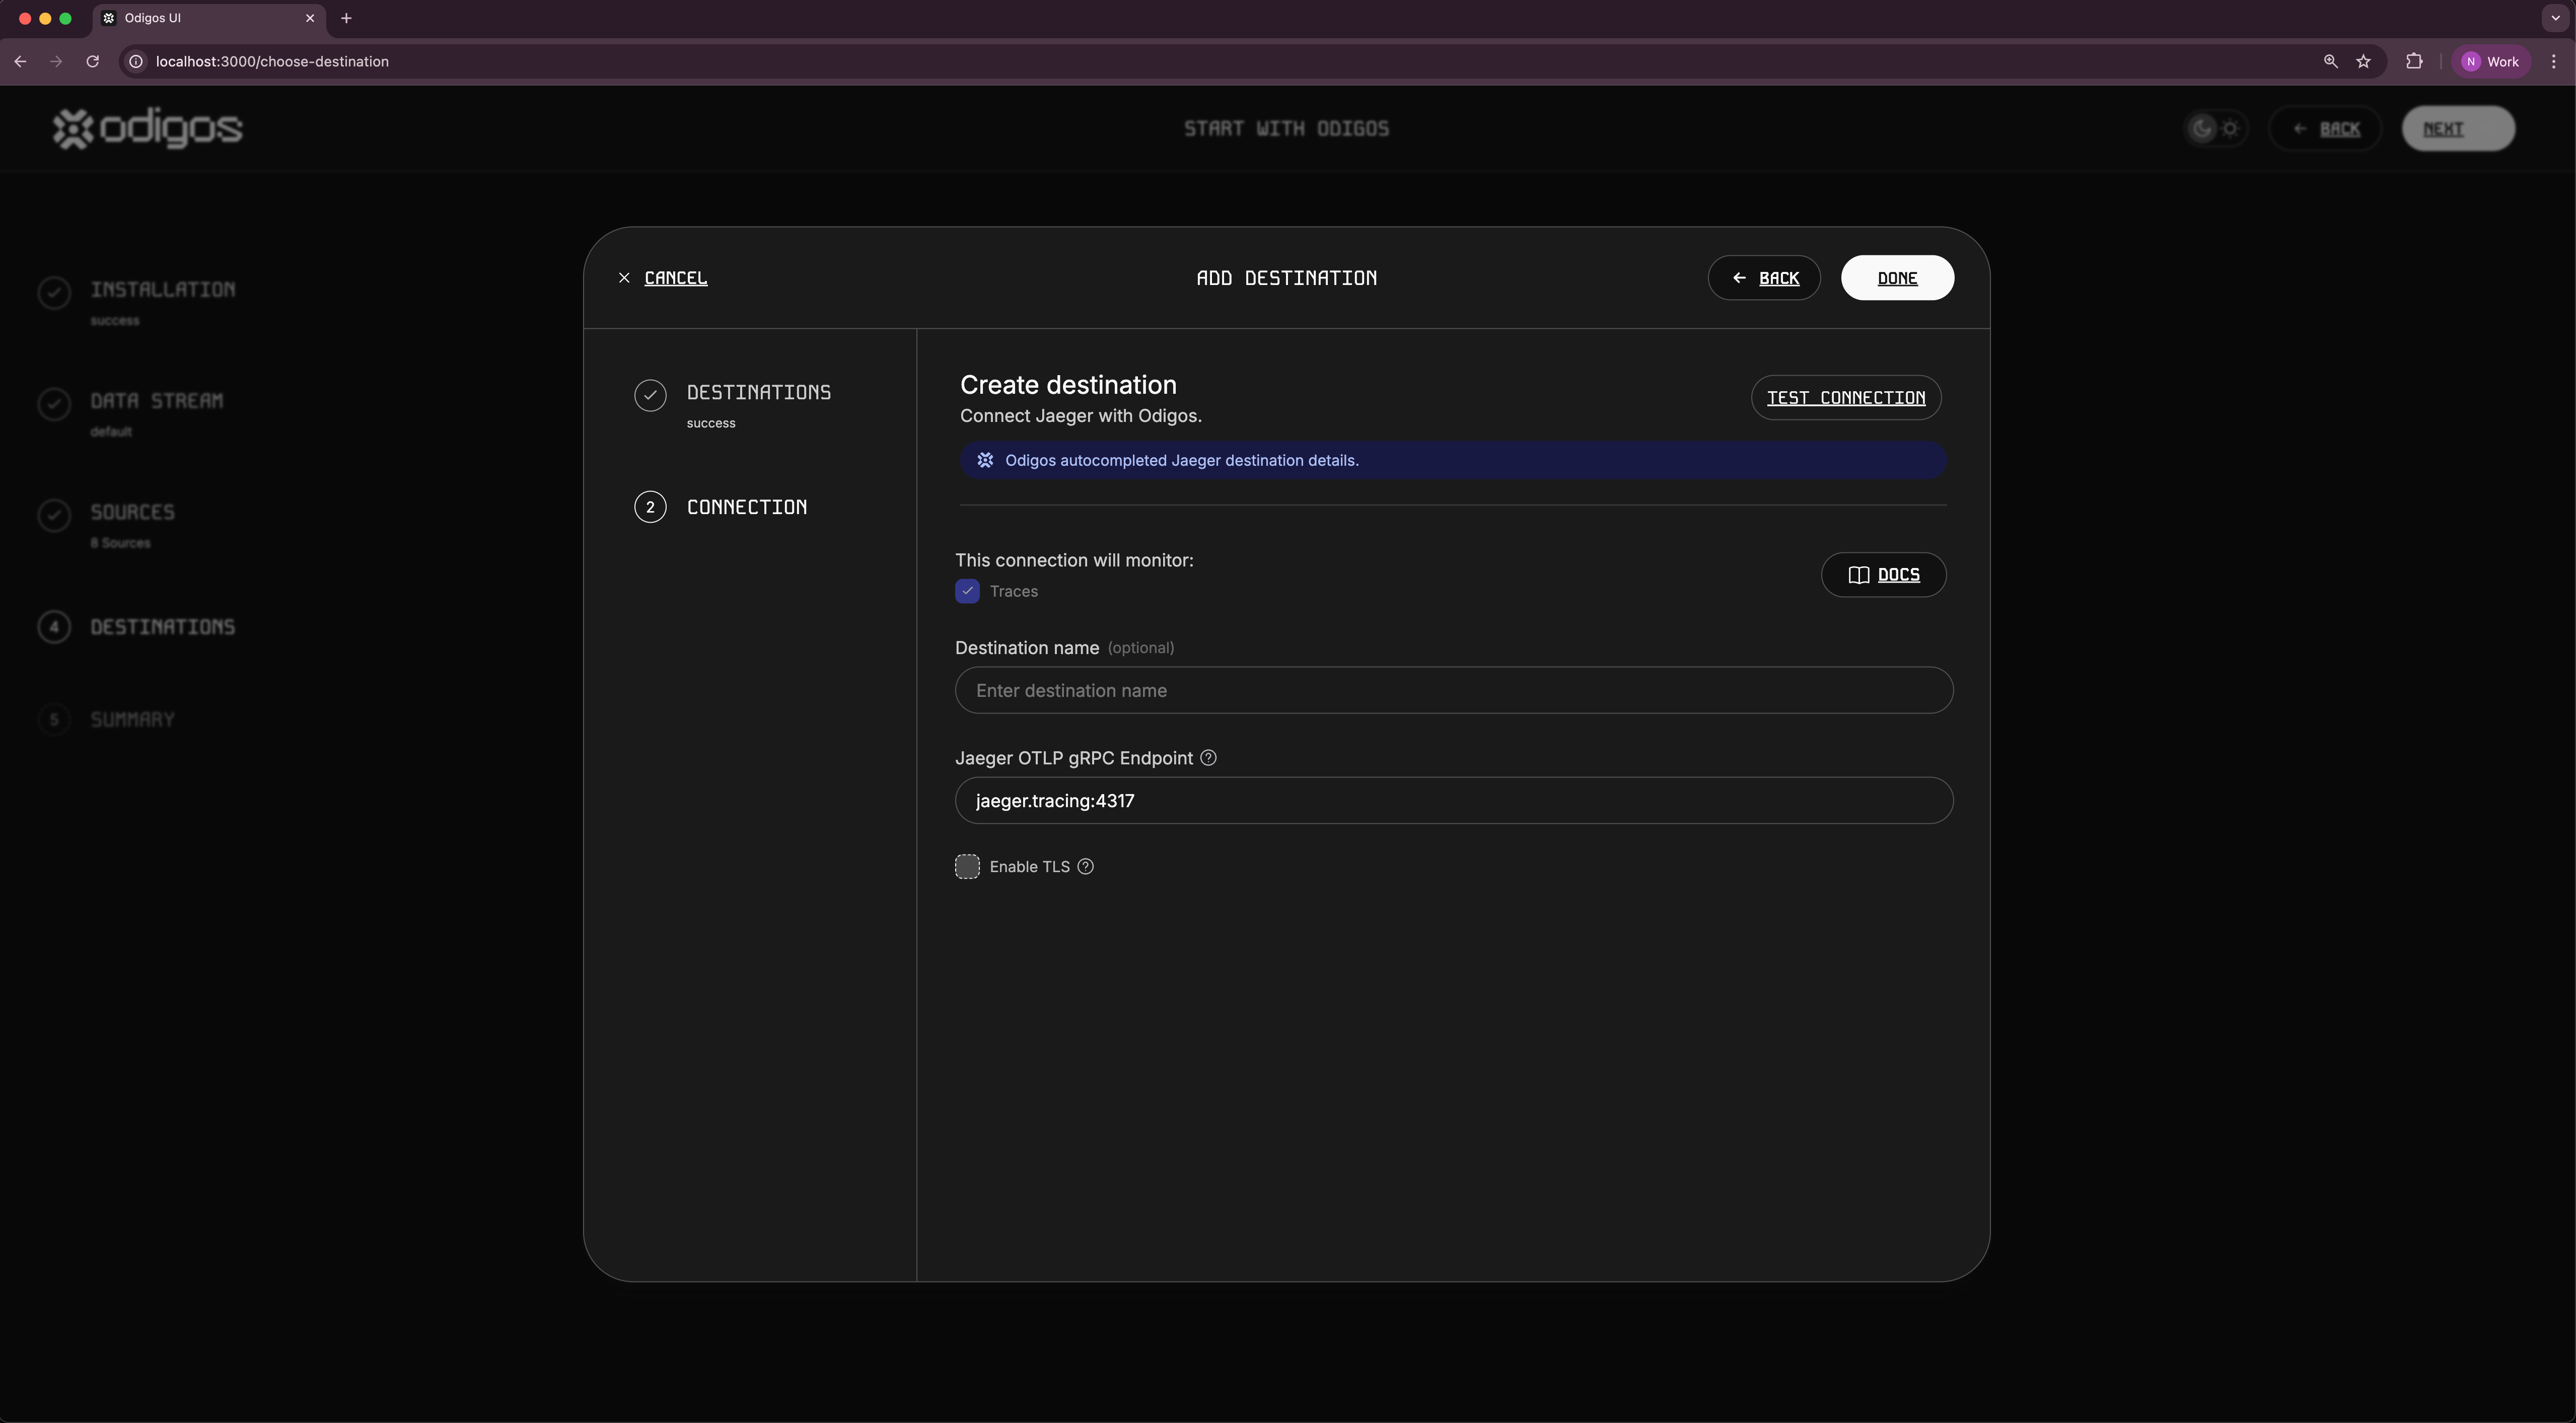Click the Done button

coord(1896,278)
